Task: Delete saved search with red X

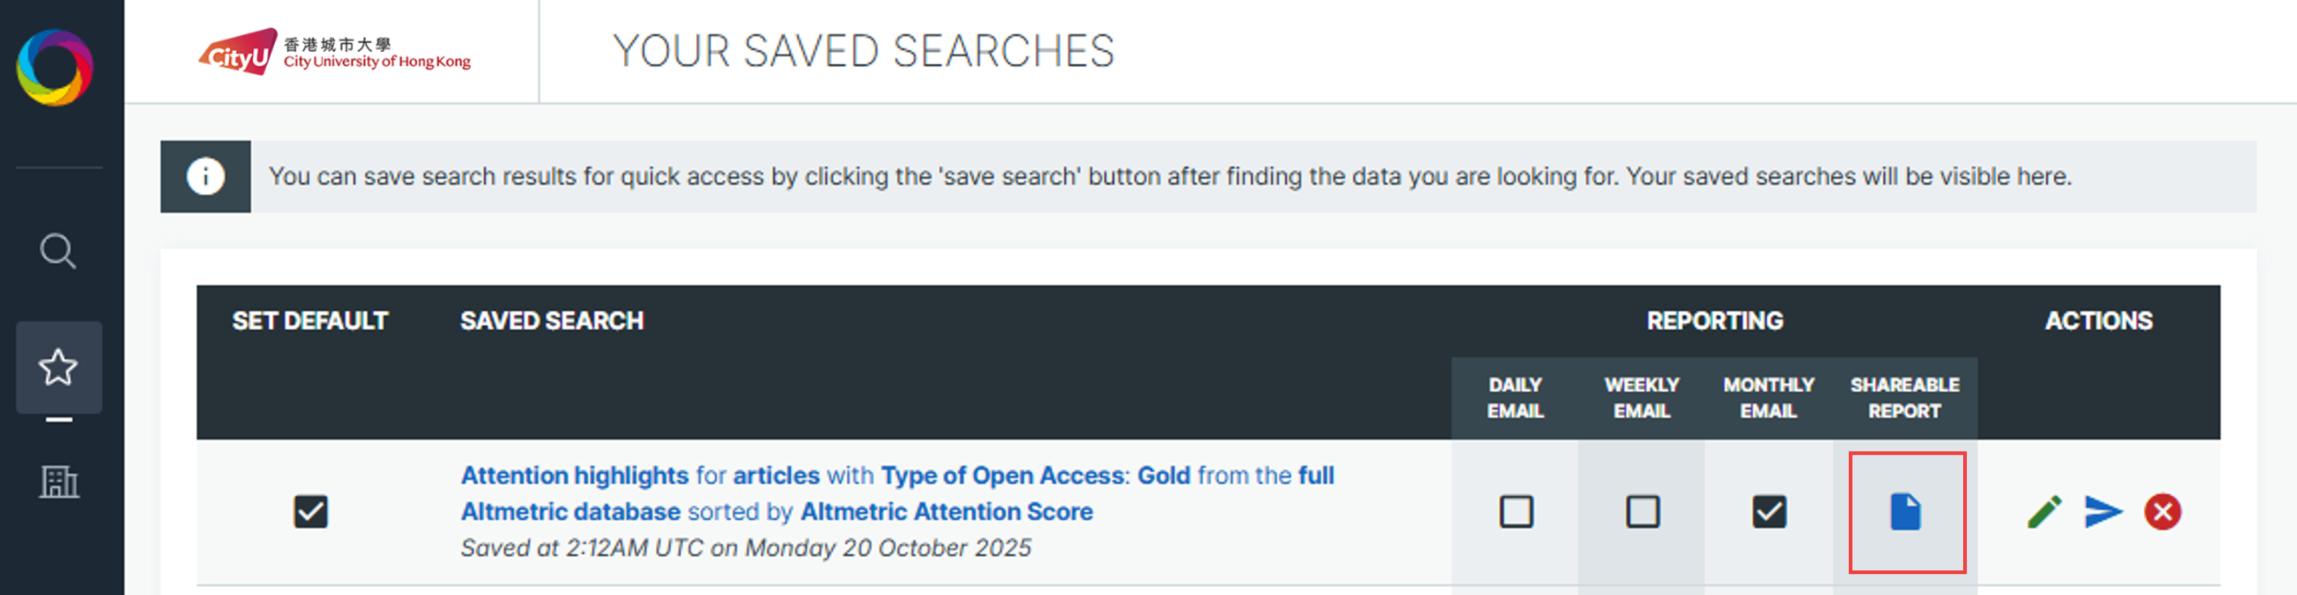Action: point(2162,512)
